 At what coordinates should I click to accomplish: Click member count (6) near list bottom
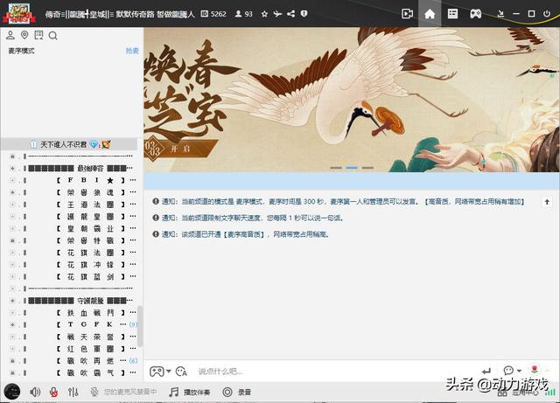tap(133, 361)
